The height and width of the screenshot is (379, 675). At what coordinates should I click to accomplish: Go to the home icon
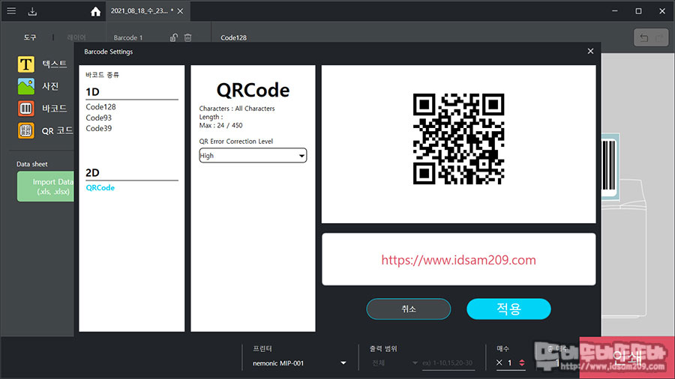tap(95, 11)
